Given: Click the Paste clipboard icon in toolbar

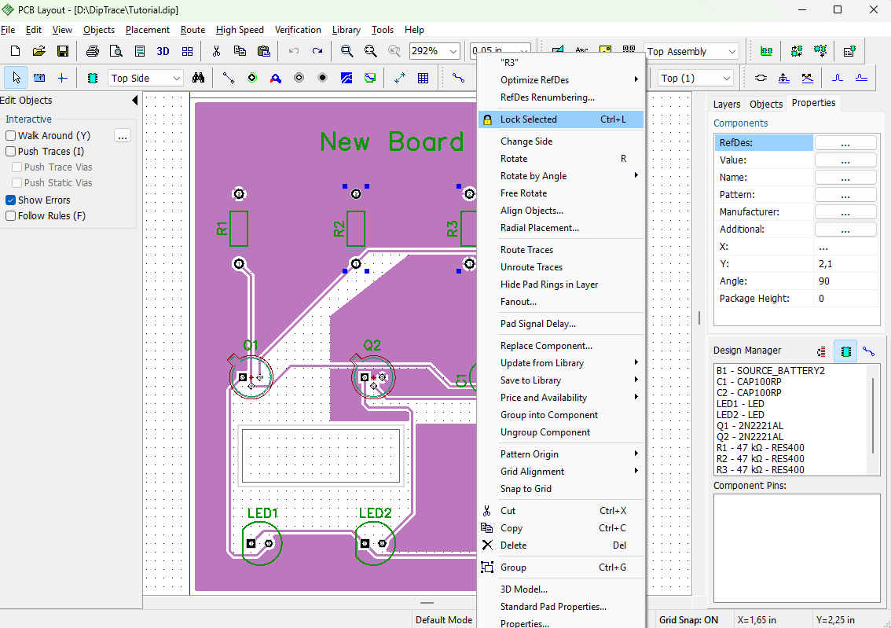Looking at the screenshot, I should [x=264, y=51].
